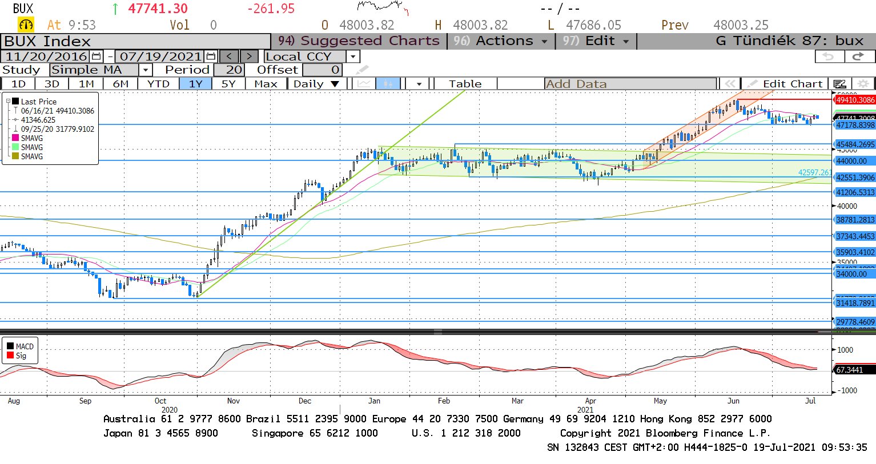
Task: Click the 34000.00 price level label
Action: [x=855, y=274]
